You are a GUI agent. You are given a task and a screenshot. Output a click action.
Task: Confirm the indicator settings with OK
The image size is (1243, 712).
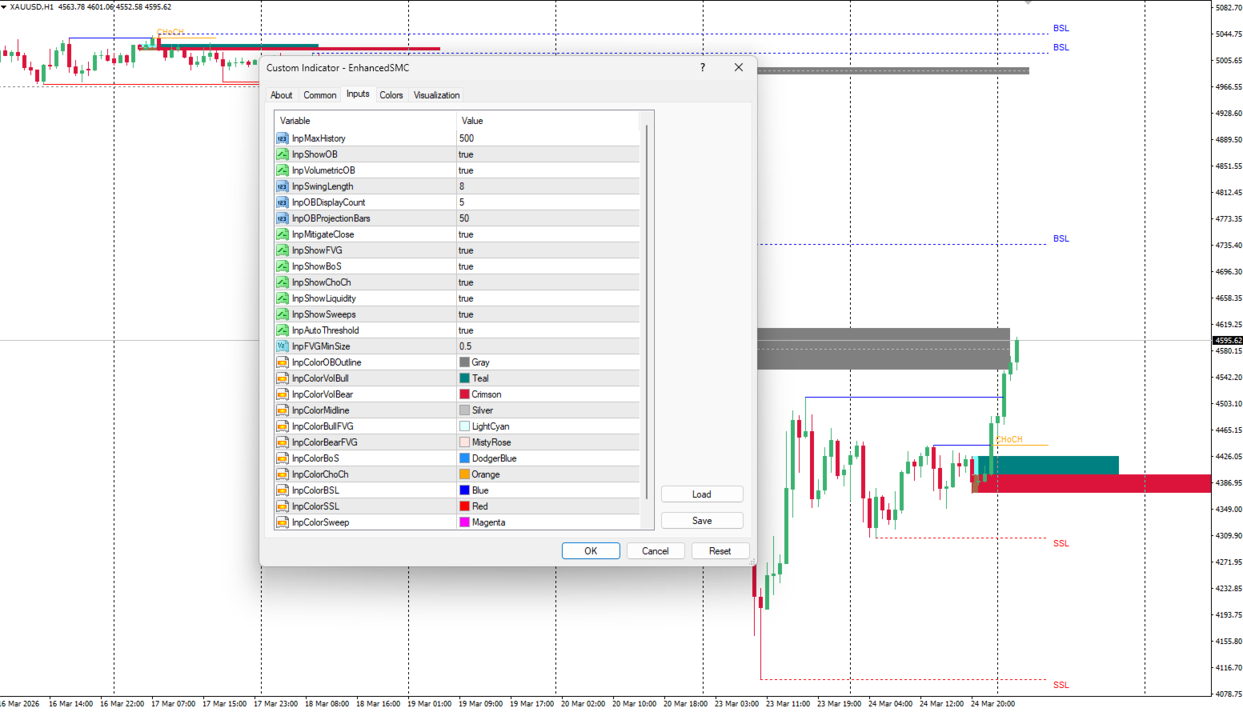591,551
